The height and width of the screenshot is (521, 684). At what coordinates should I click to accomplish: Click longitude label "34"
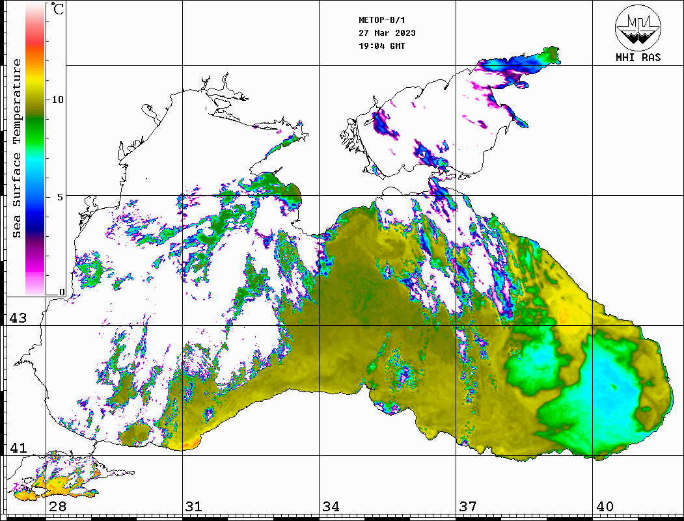[x=331, y=506]
